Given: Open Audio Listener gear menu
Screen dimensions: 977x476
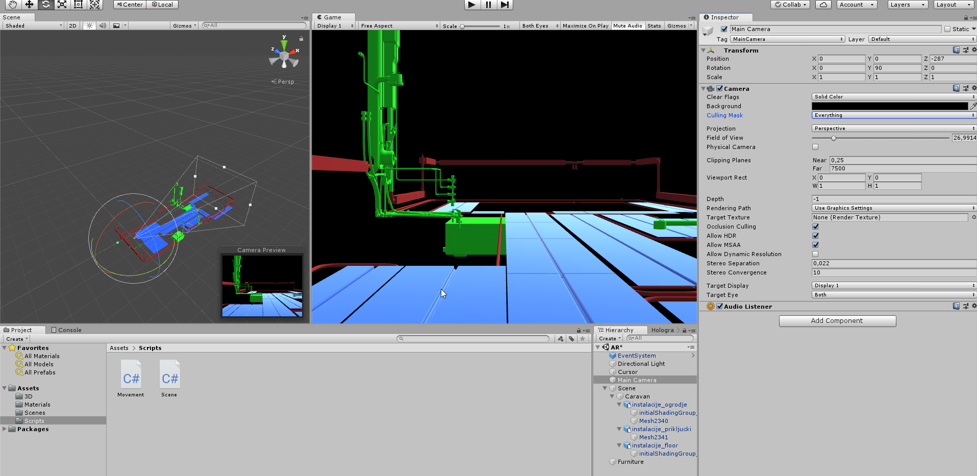Looking at the screenshot, I should 974,306.
